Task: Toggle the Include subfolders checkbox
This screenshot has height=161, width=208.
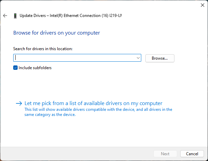Action: (x=15, y=68)
